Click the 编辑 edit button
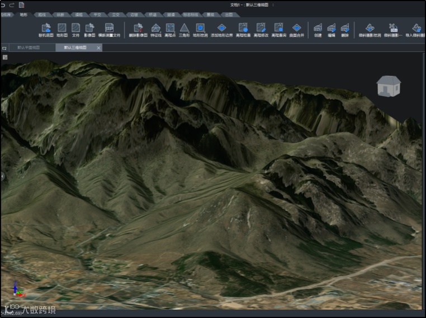The image size is (426, 318). click(x=332, y=28)
